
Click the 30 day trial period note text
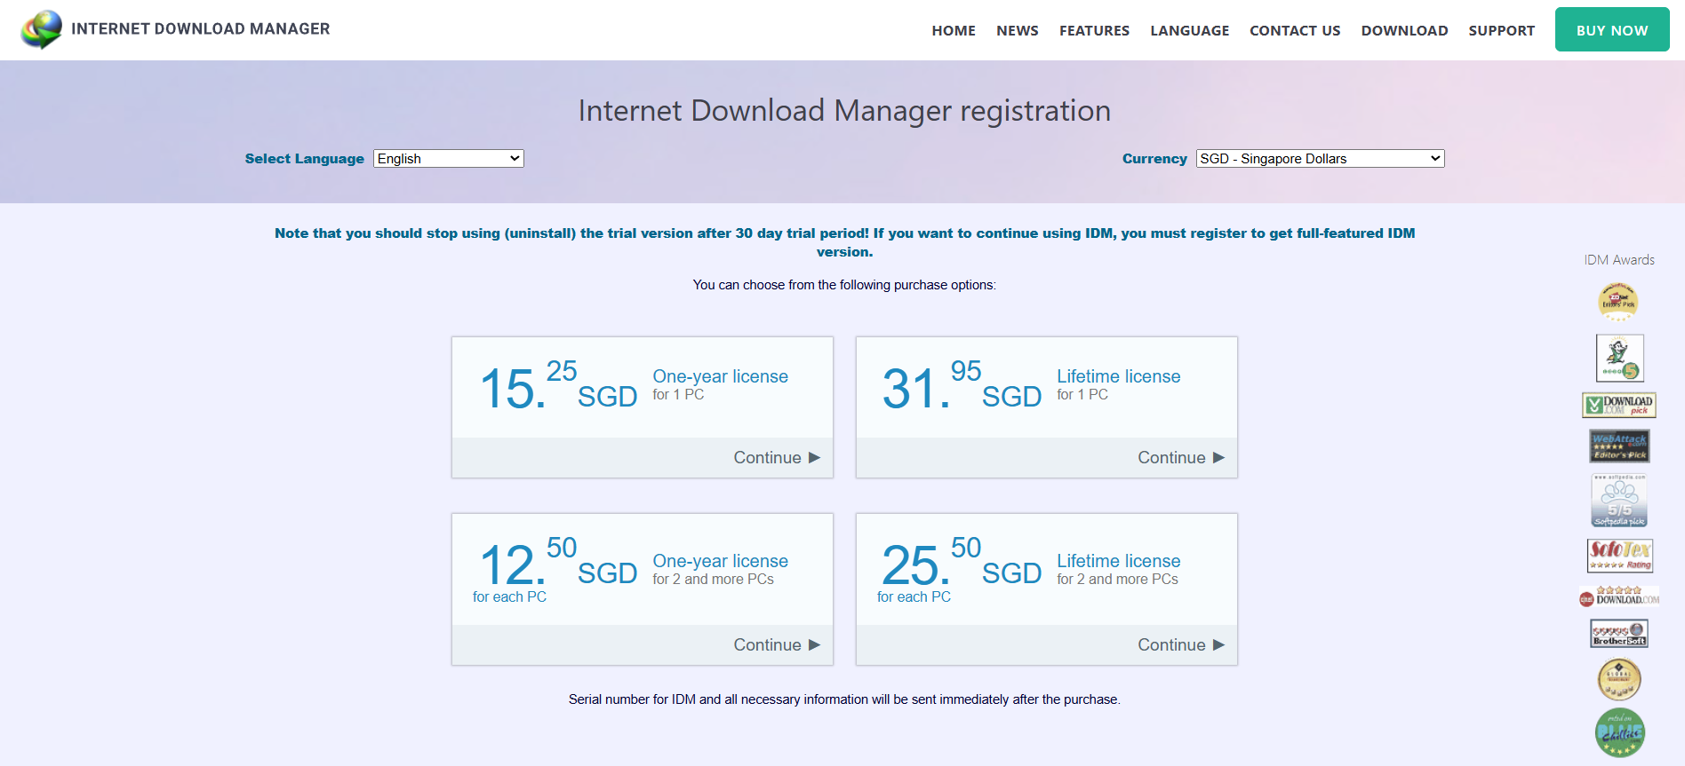coord(844,242)
